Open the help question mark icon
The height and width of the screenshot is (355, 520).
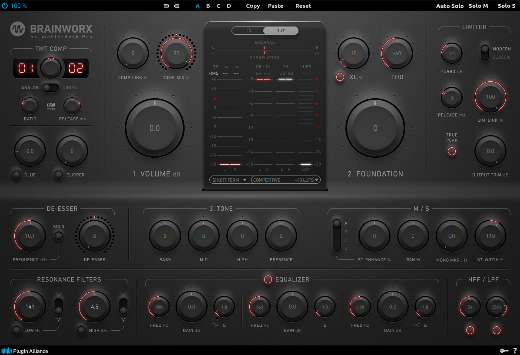515,351
